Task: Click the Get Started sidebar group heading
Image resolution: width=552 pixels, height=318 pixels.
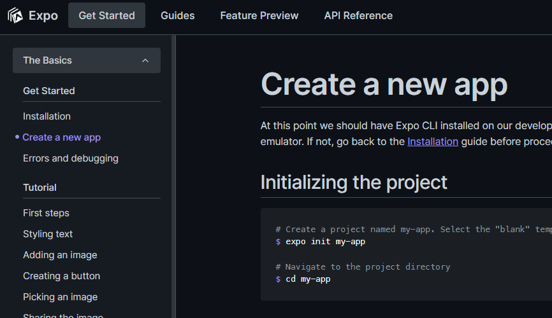Action: 49,91
